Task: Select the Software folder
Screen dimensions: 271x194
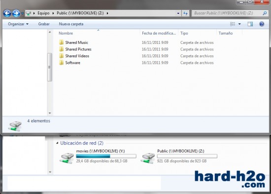Action: [x=69, y=63]
